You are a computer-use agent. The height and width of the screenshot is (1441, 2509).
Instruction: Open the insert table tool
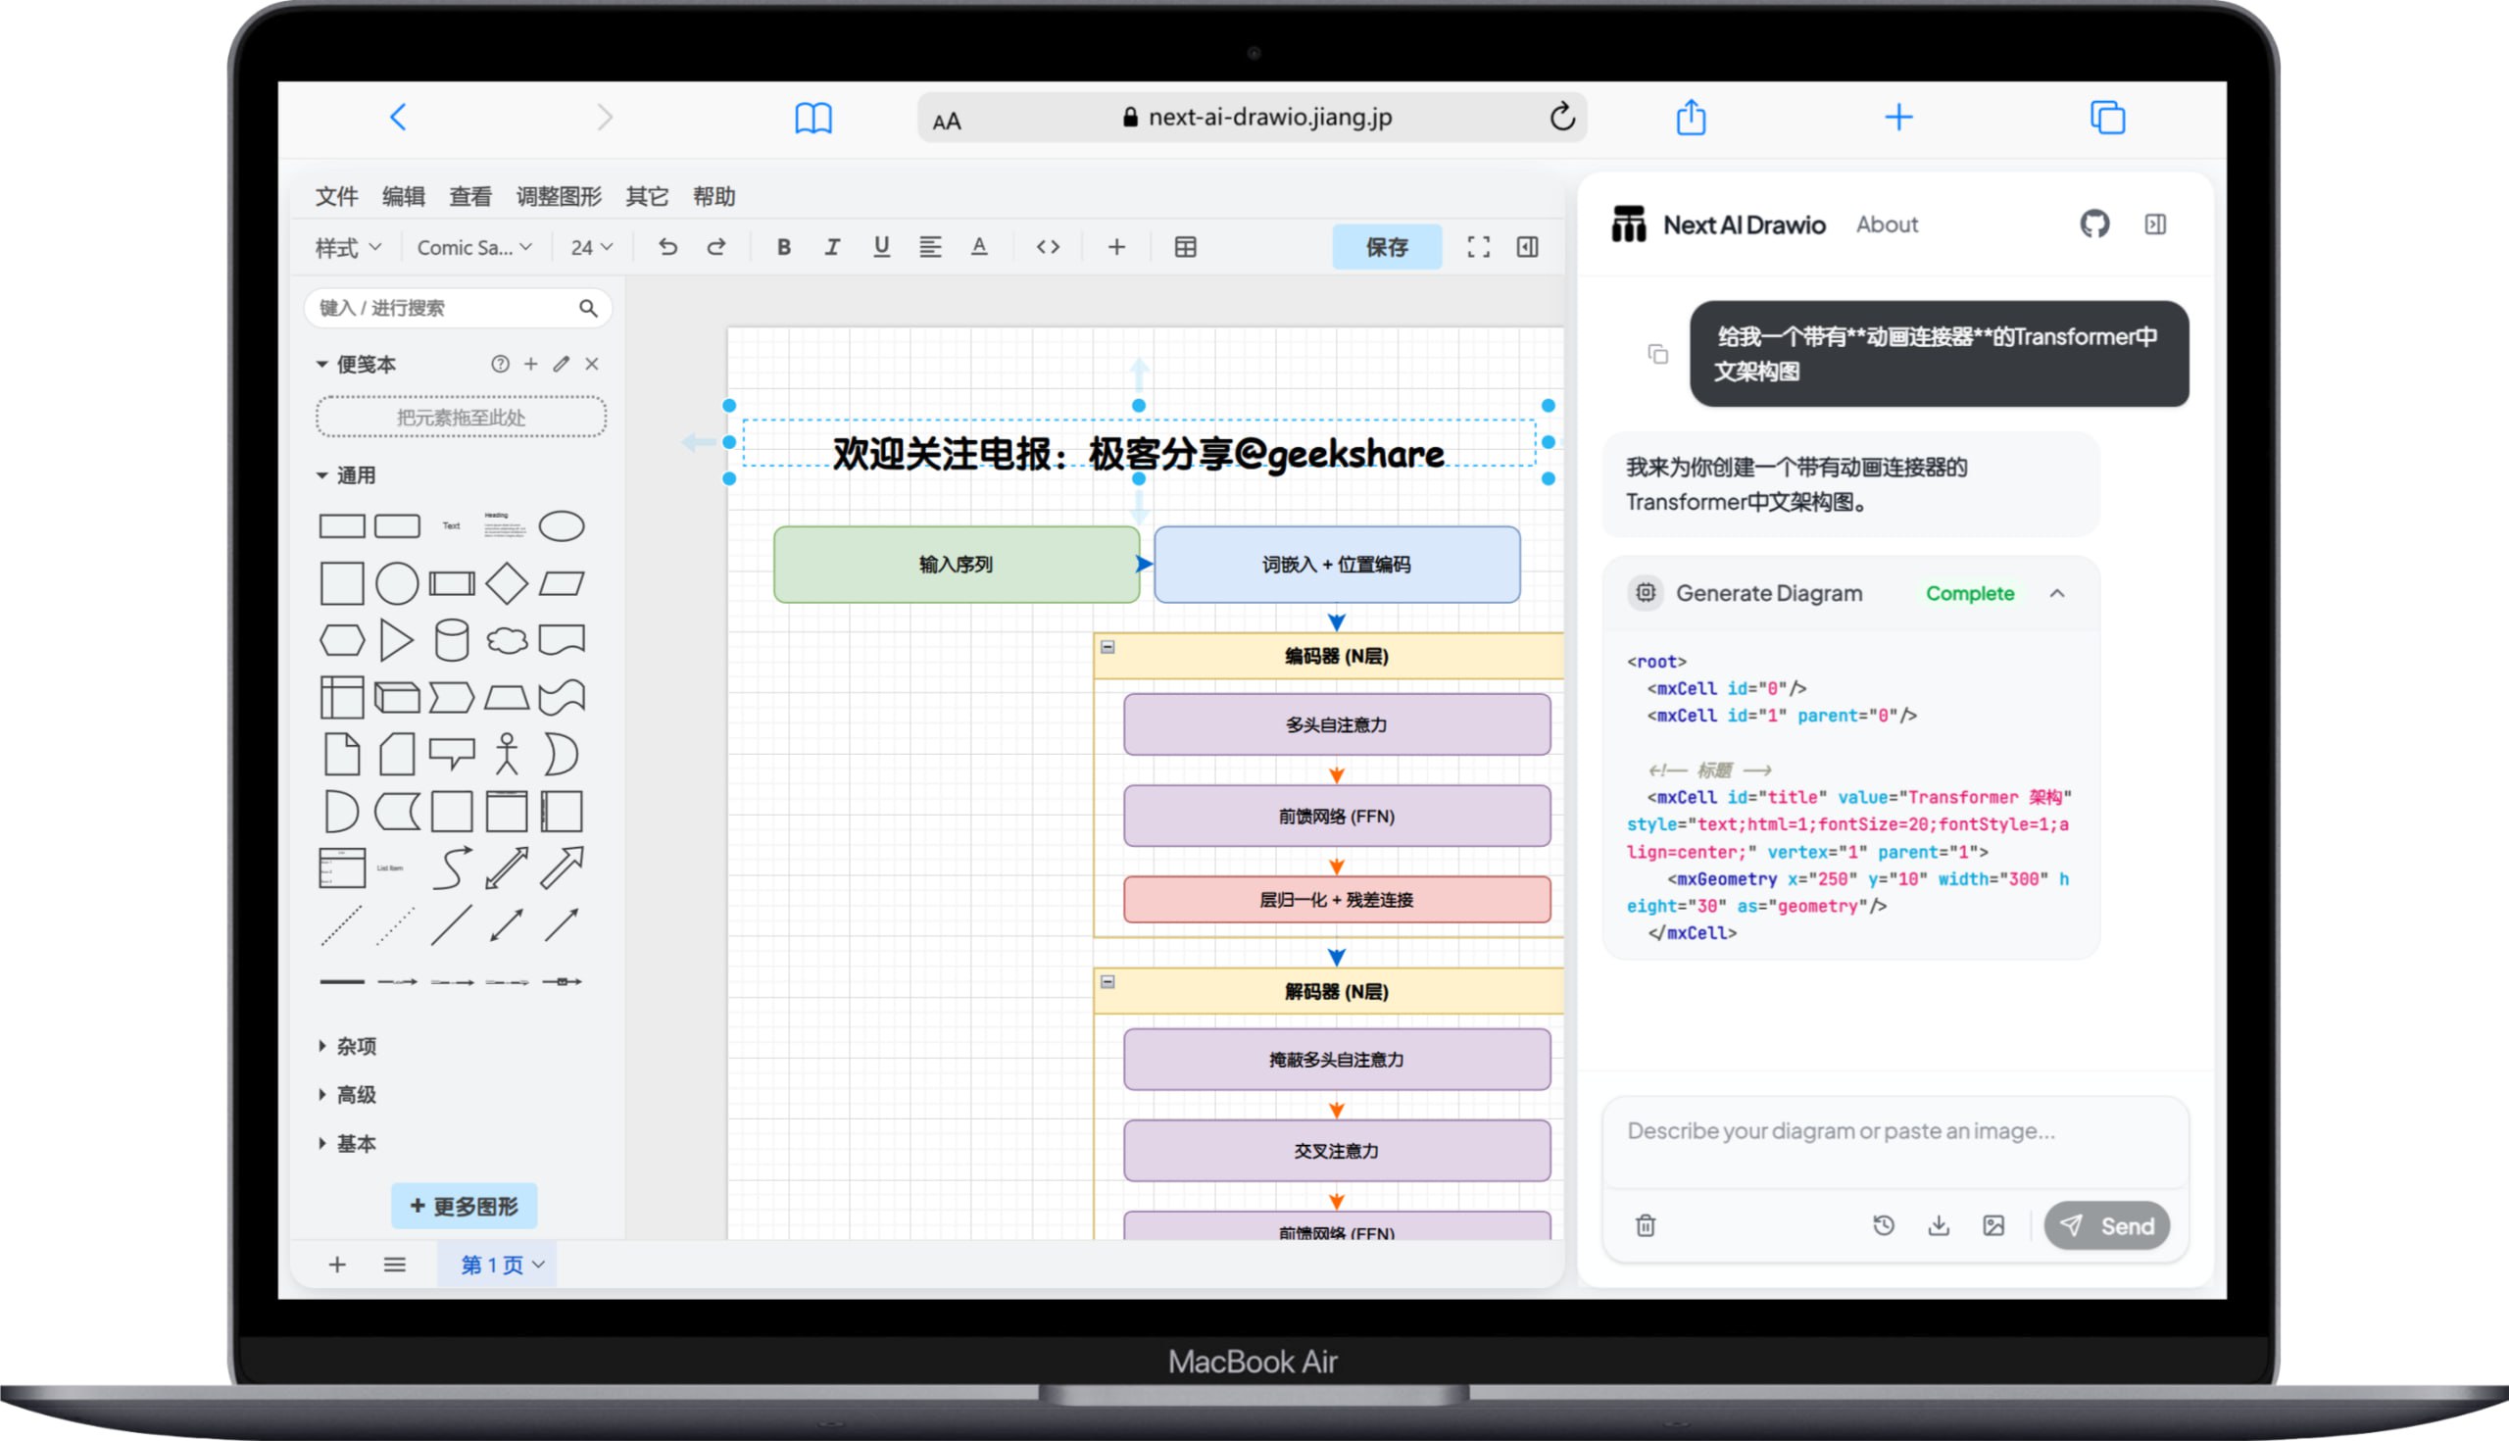click(1185, 246)
